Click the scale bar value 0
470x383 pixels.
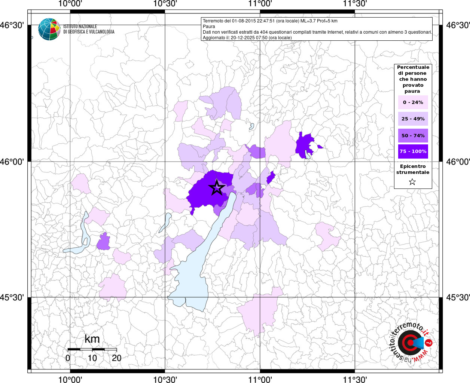[x=68, y=358]
